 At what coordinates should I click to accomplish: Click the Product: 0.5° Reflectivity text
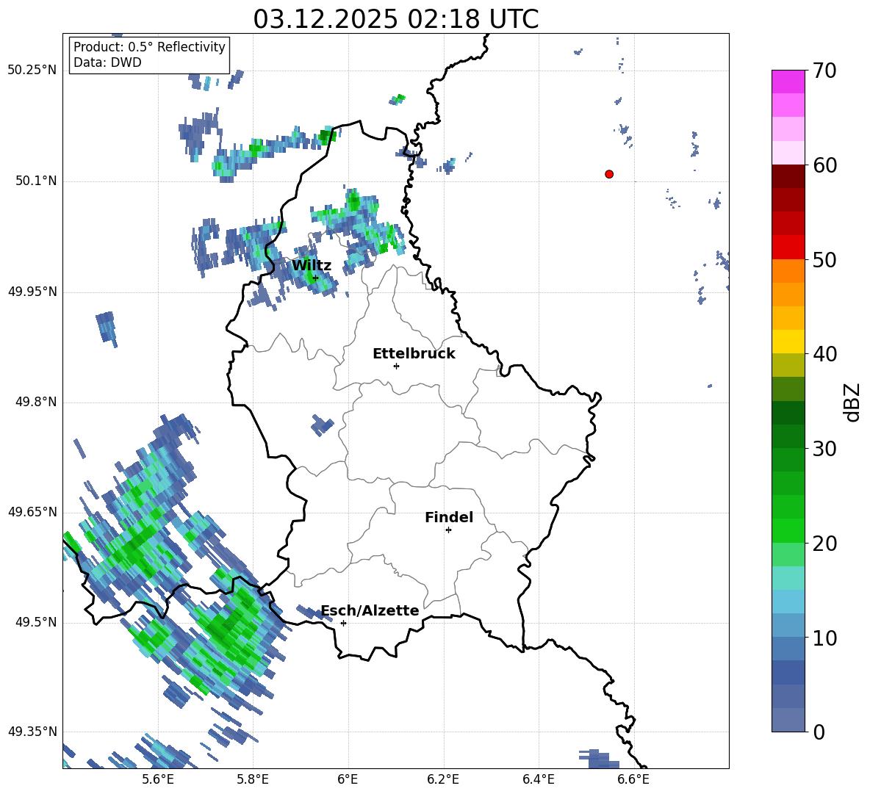pyautogui.click(x=149, y=46)
